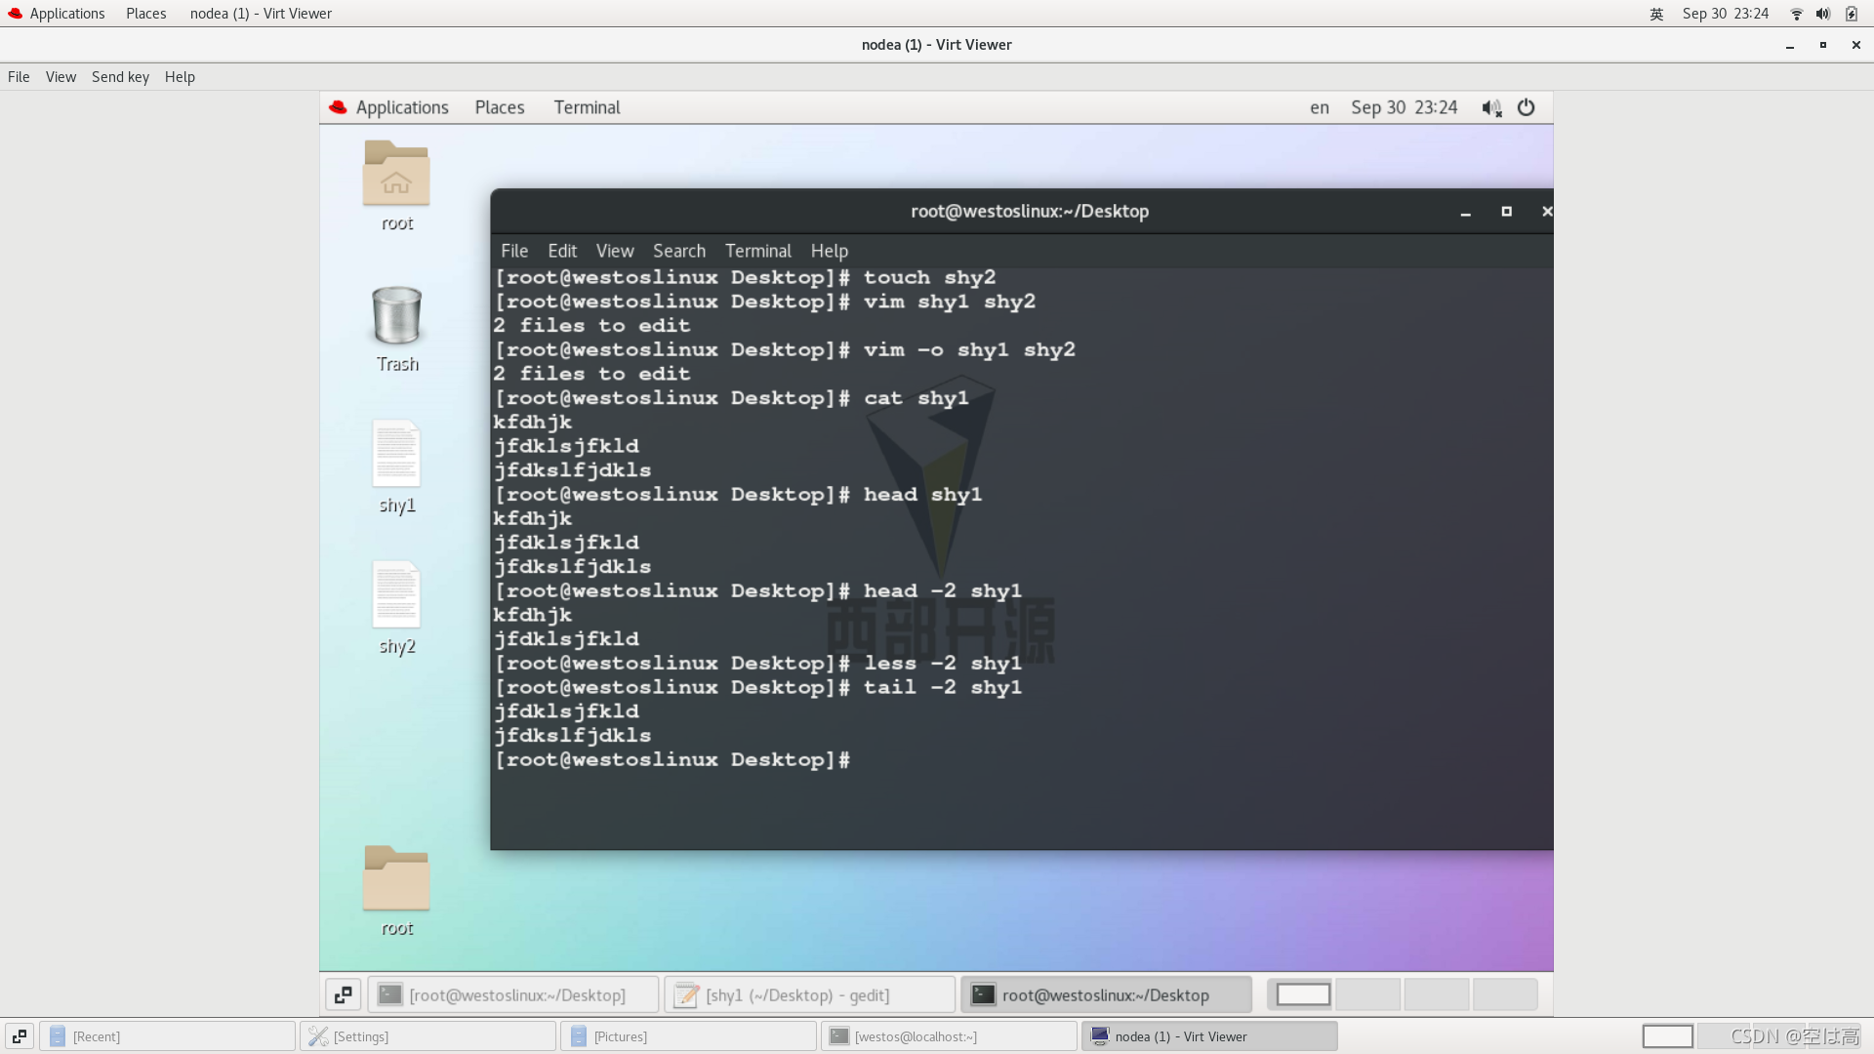Viewport: 1874px width, 1054px height.
Task: Open terminal File menu
Action: [x=514, y=251]
